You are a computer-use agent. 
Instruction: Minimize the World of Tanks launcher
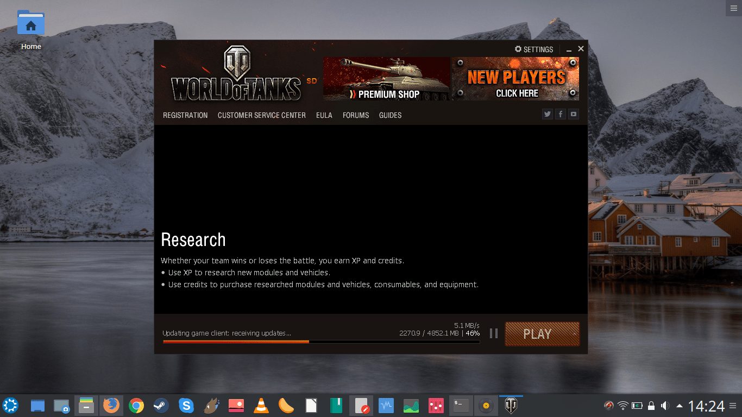coord(569,49)
